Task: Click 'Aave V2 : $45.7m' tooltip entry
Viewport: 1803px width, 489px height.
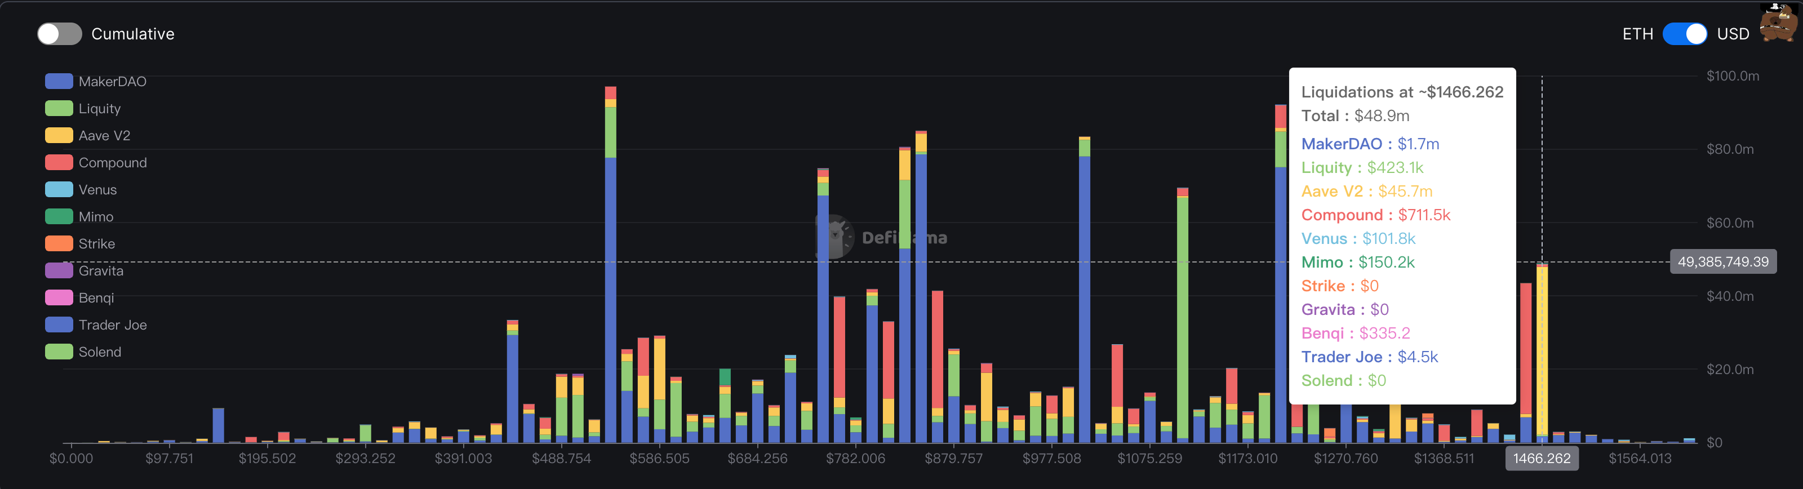Action: coord(1367,191)
